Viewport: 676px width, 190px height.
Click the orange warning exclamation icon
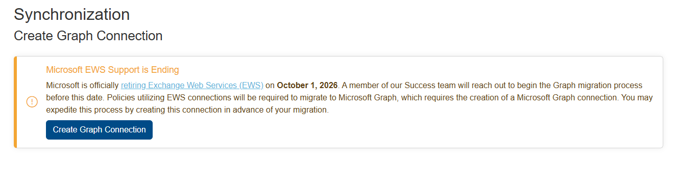pyautogui.click(x=32, y=102)
